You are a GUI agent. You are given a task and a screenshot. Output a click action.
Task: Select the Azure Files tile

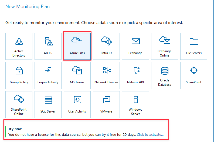[x=77, y=46]
